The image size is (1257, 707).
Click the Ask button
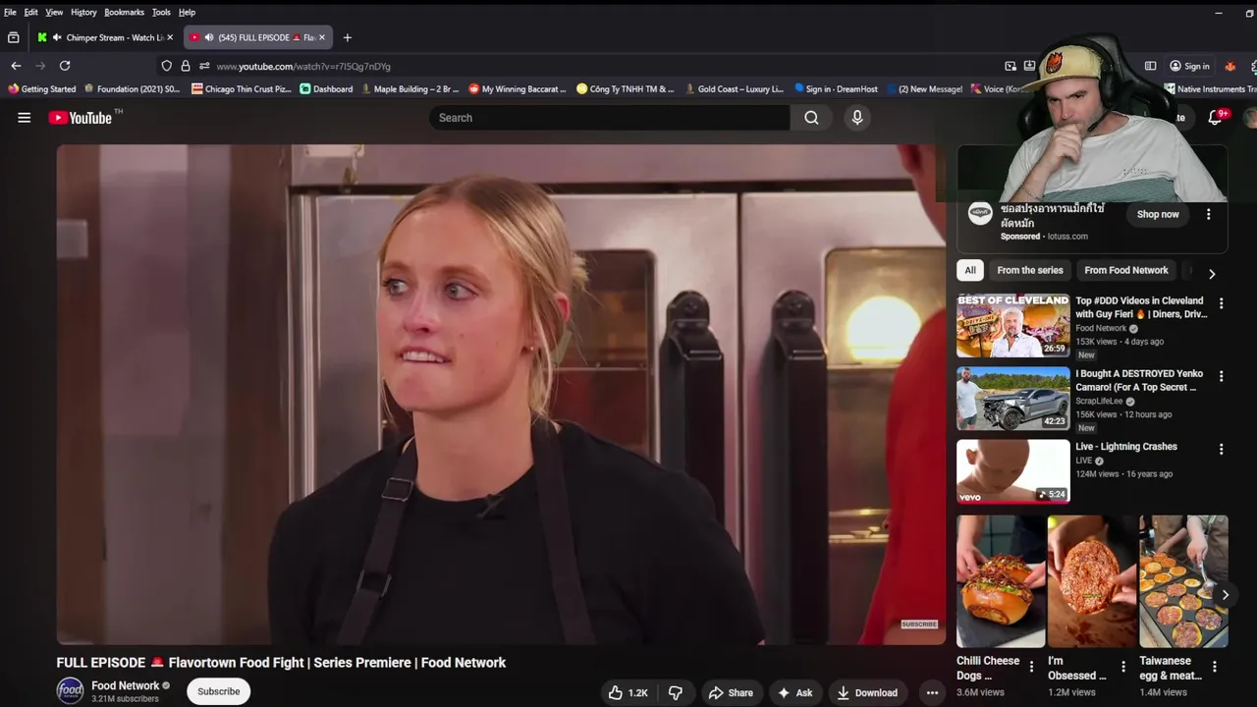[x=794, y=692]
